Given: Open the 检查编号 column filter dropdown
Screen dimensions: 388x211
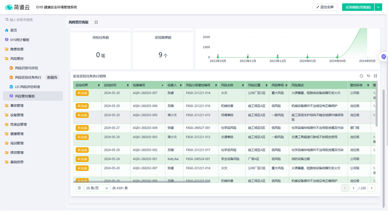Looking at the screenshot, I should pos(162,85).
